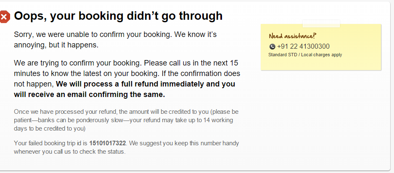Image resolution: width=394 pixels, height=173 pixels.
Task: Click "We are trying to confirm your booking"
Action: 78,63
